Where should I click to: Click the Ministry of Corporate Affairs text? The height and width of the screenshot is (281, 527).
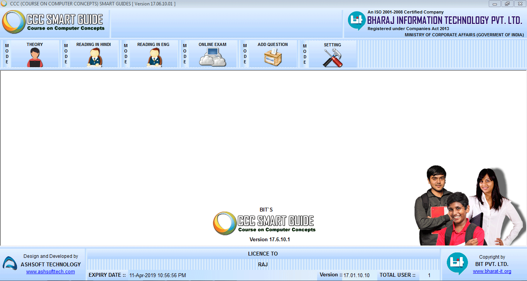(x=464, y=35)
